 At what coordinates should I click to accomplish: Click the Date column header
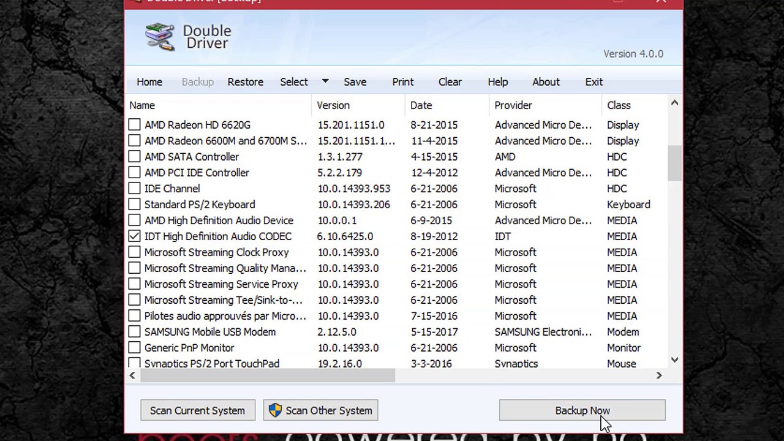point(447,105)
